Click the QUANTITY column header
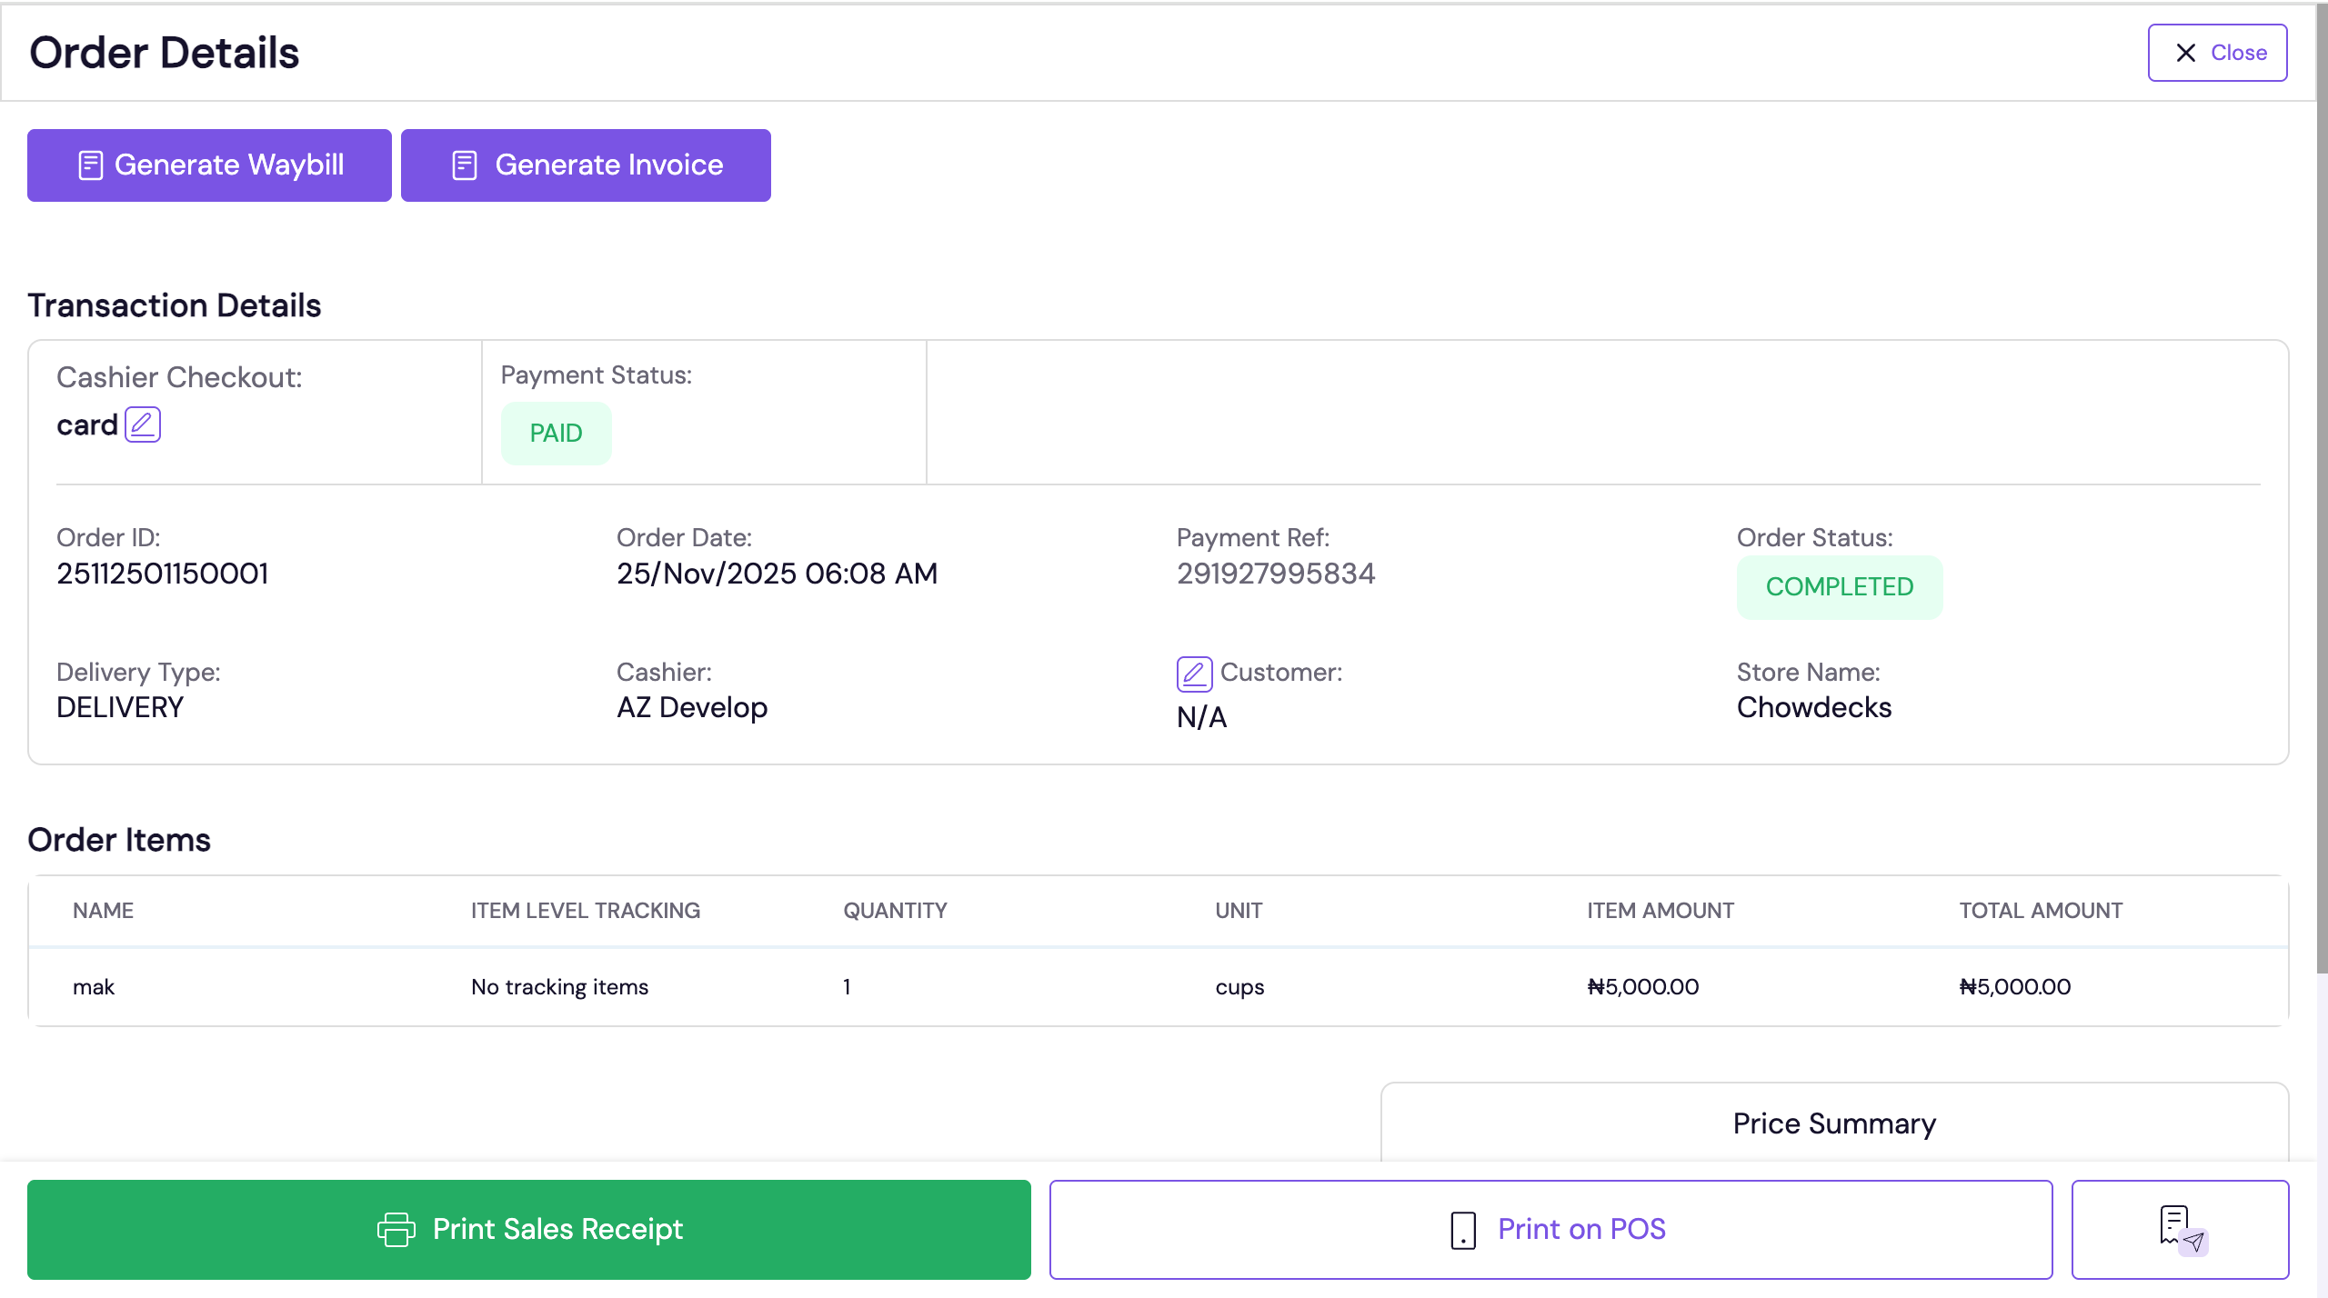This screenshot has height=1298, width=2328. tap(895, 911)
